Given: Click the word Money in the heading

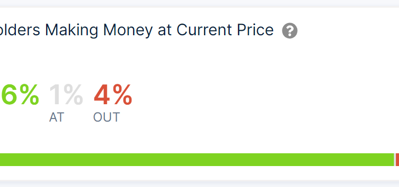Looking at the screenshot, I should tap(128, 30).
